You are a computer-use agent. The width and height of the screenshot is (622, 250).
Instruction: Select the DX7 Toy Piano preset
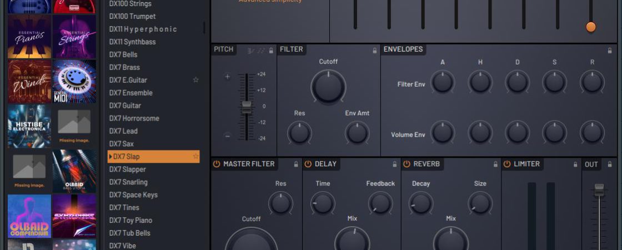tap(154, 220)
